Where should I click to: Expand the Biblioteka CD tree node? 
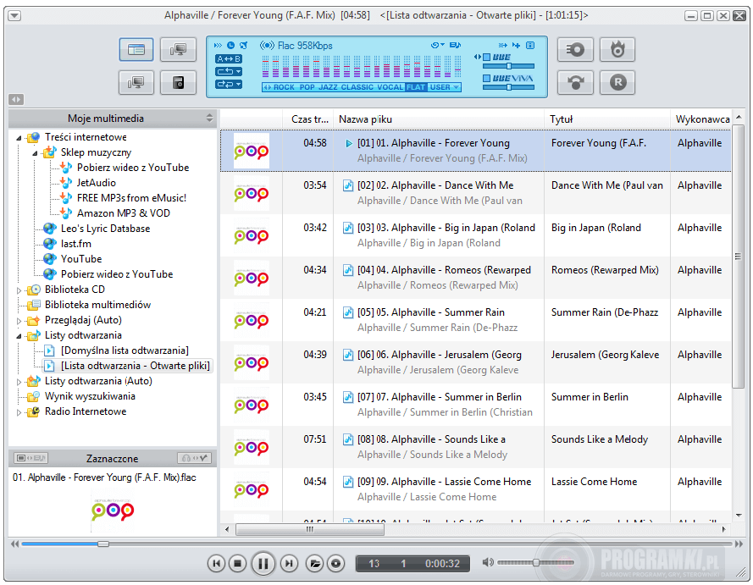(19, 290)
